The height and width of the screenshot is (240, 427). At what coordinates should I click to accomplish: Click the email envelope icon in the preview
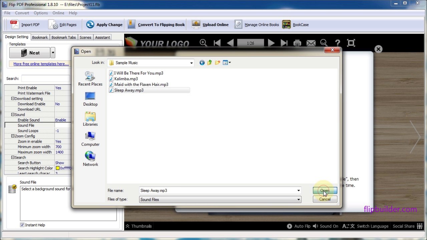311,43
